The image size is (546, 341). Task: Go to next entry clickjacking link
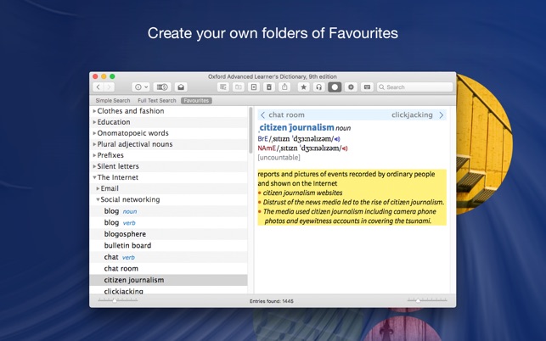pos(412,115)
